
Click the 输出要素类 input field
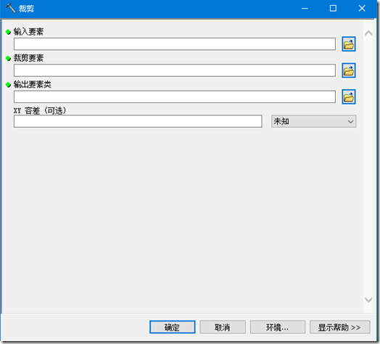pyautogui.click(x=175, y=97)
